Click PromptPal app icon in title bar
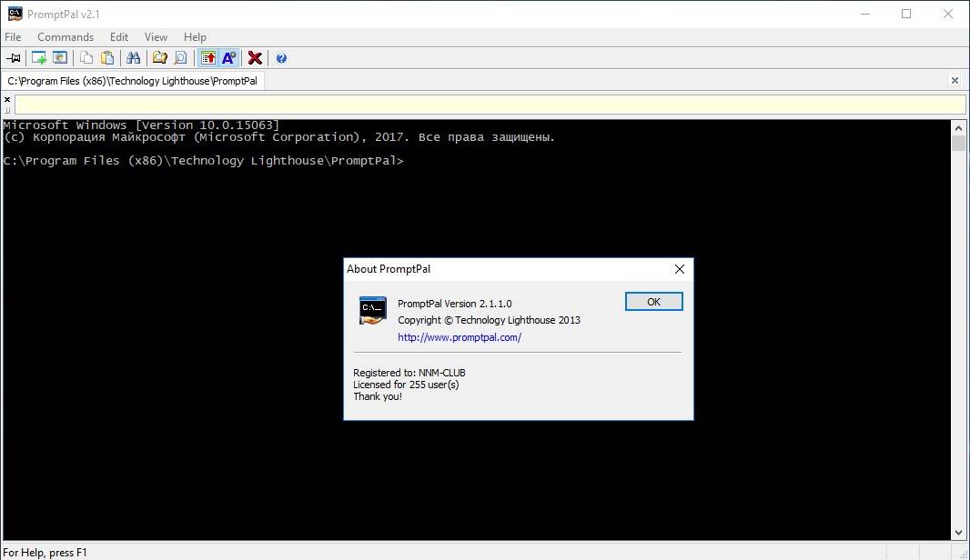This screenshot has width=970, height=560. (15, 14)
